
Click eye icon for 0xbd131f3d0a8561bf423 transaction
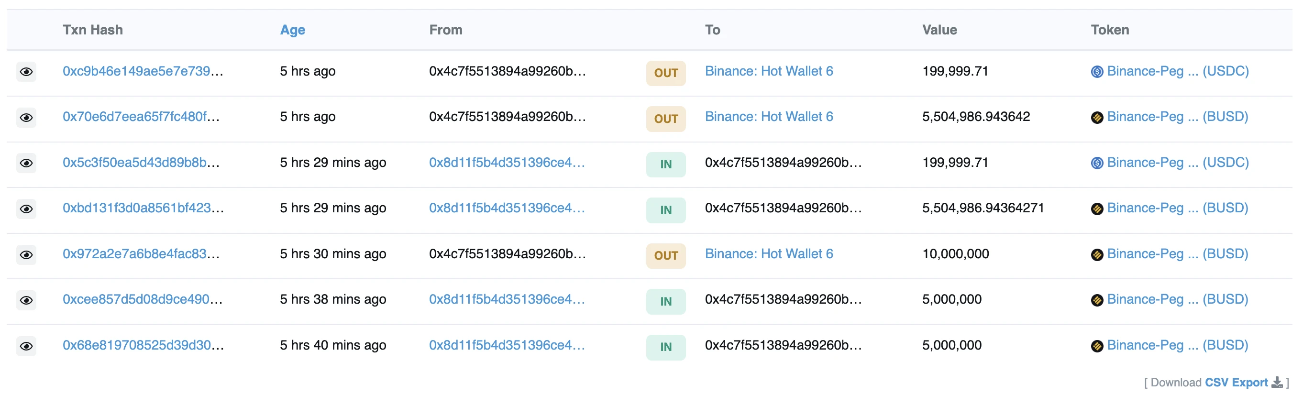coord(26,209)
